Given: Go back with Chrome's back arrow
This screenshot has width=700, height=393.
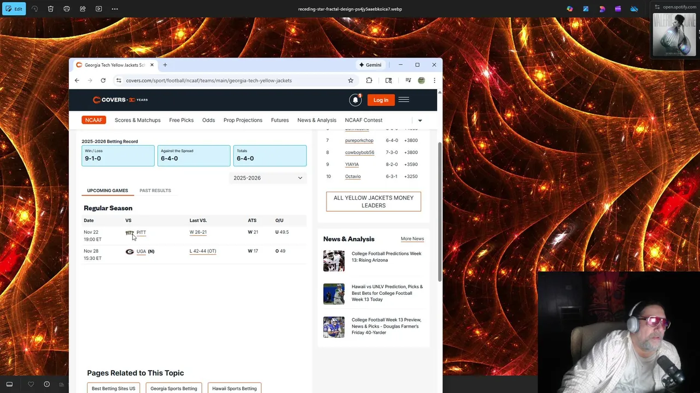Looking at the screenshot, I should 77,80.
